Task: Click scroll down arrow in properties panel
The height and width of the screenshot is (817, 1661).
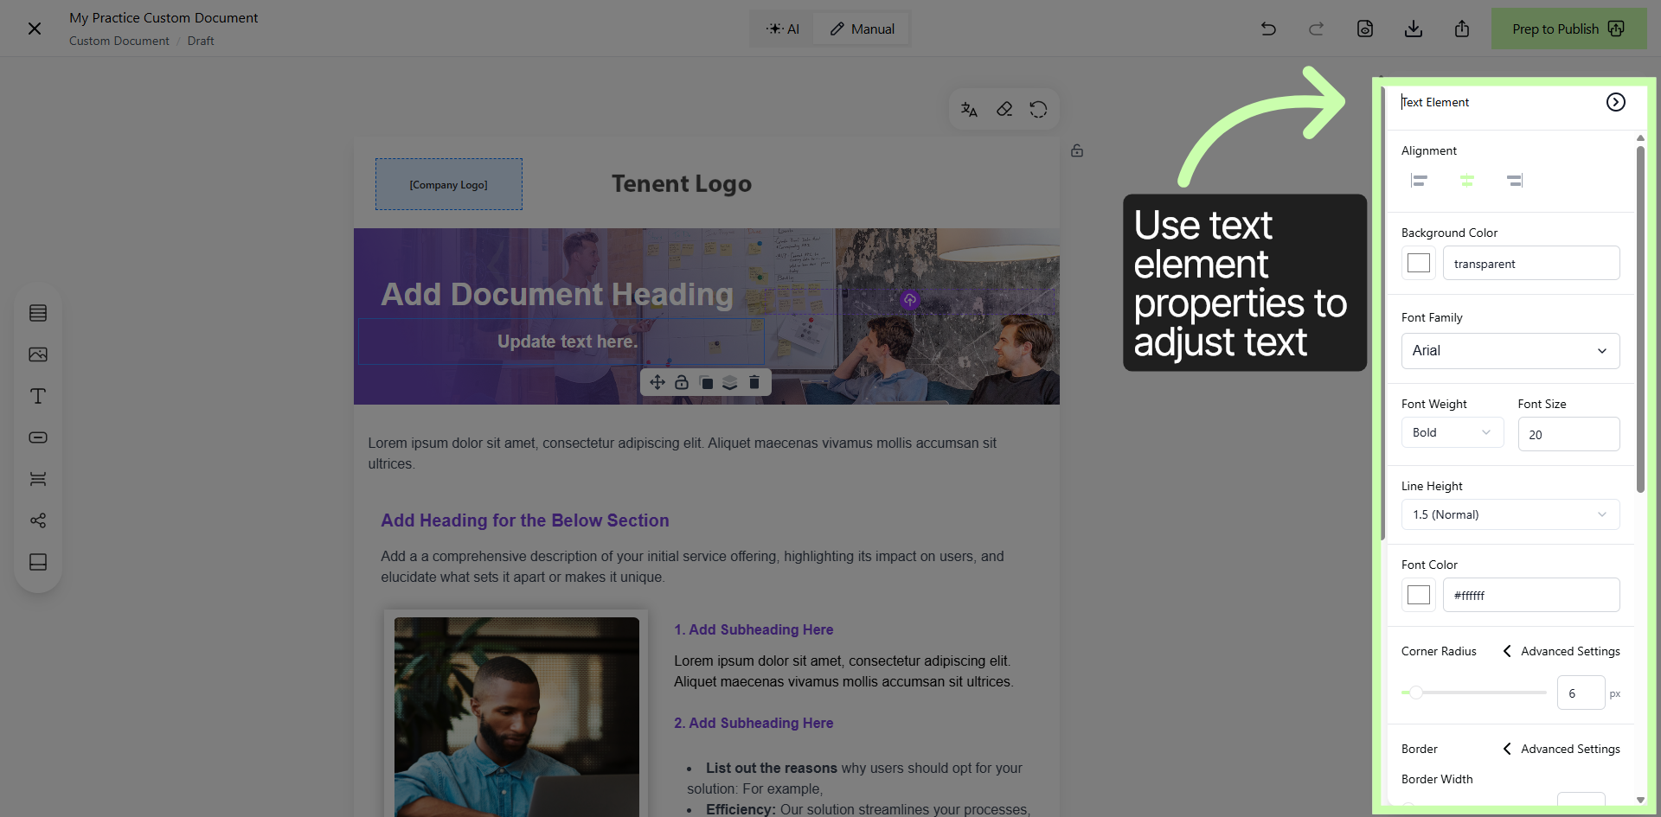Action: click(1640, 800)
